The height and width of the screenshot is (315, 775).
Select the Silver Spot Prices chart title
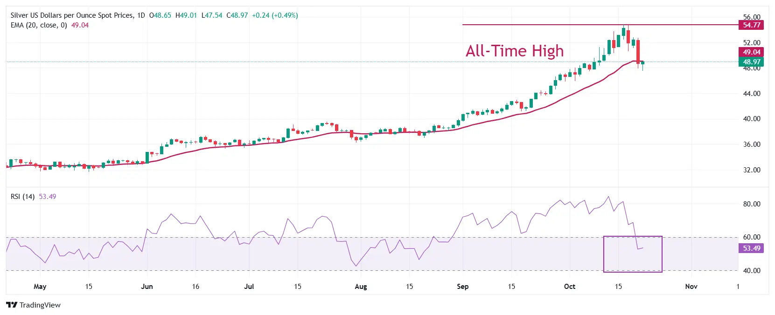[72, 15]
